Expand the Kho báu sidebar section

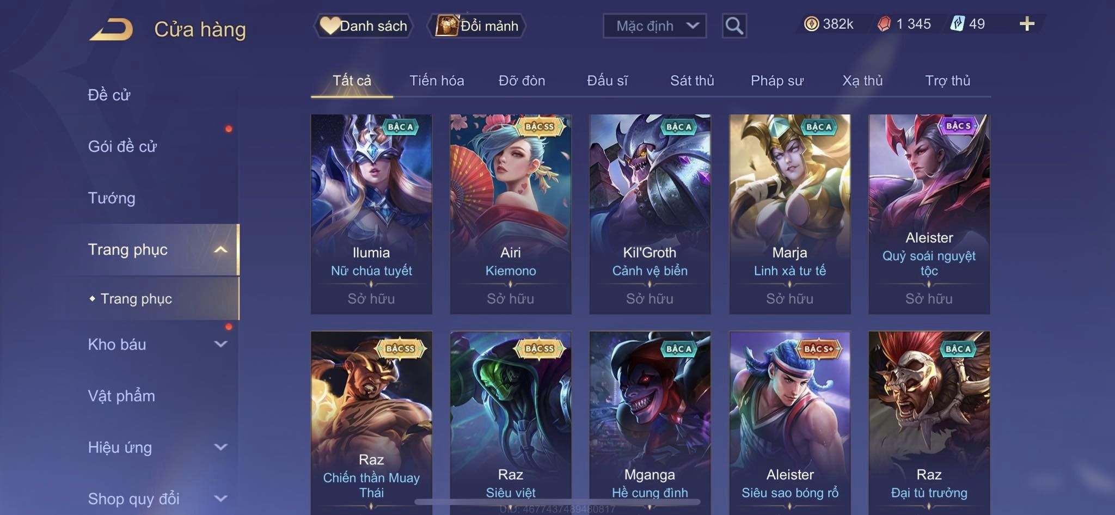(x=220, y=344)
